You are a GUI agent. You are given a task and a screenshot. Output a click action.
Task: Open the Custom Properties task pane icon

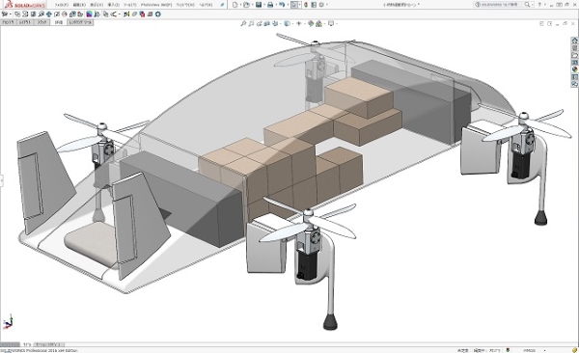pos(574,77)
